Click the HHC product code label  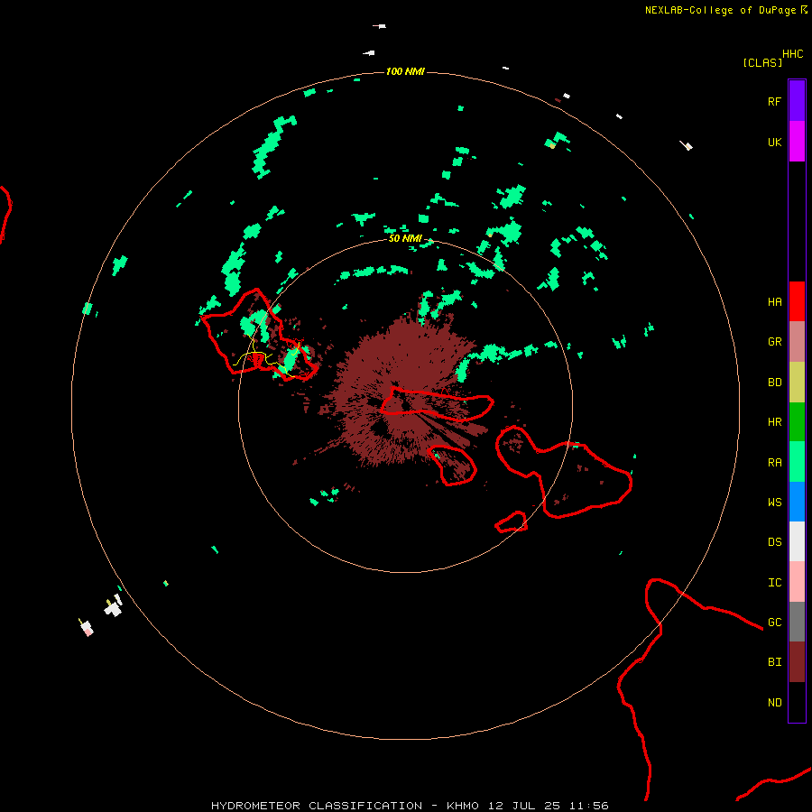(793, 54)
